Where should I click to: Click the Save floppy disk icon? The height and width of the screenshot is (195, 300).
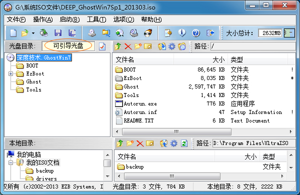tap(58, 33)
